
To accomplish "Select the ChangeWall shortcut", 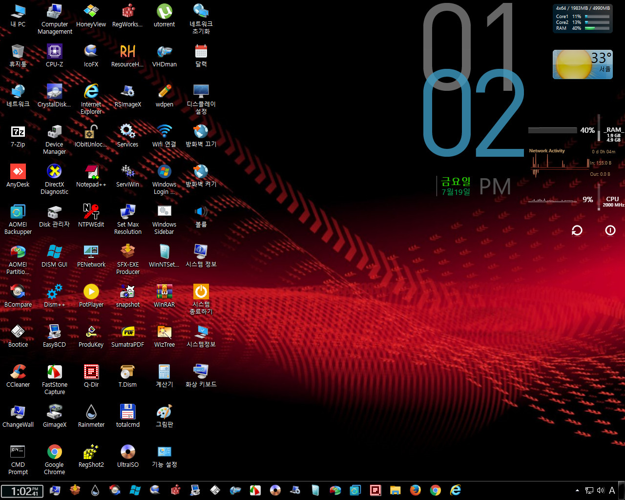I will tap(18, 416).
